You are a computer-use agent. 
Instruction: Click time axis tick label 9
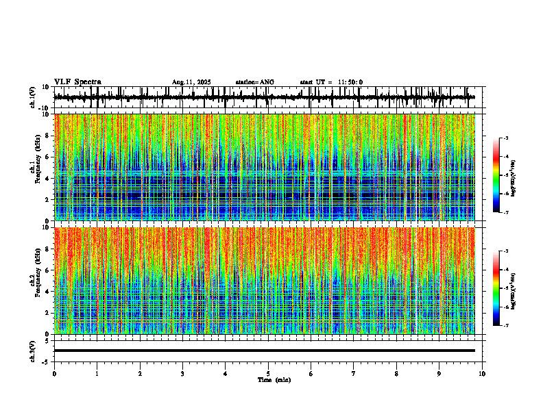(439, 374)
